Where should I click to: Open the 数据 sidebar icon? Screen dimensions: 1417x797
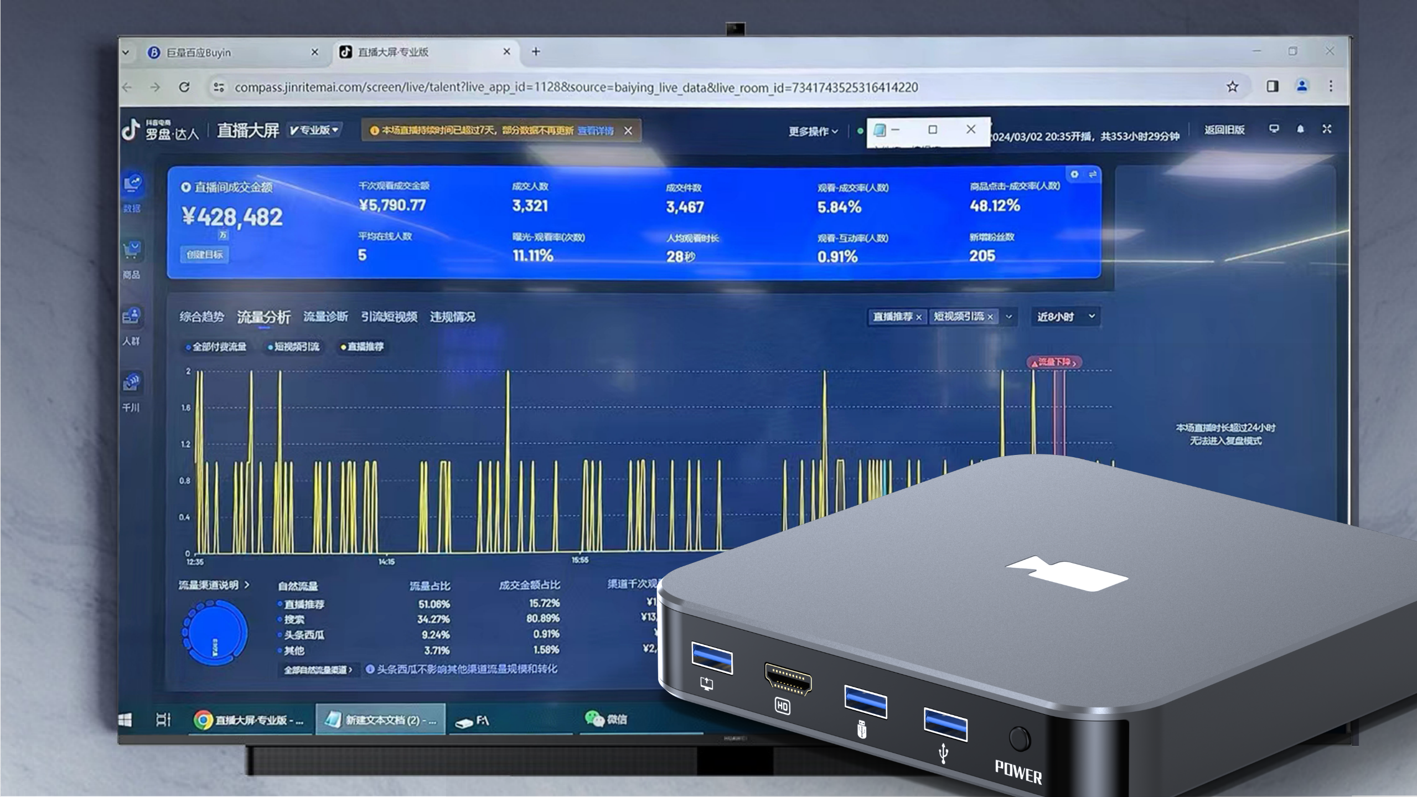(133, 184)
